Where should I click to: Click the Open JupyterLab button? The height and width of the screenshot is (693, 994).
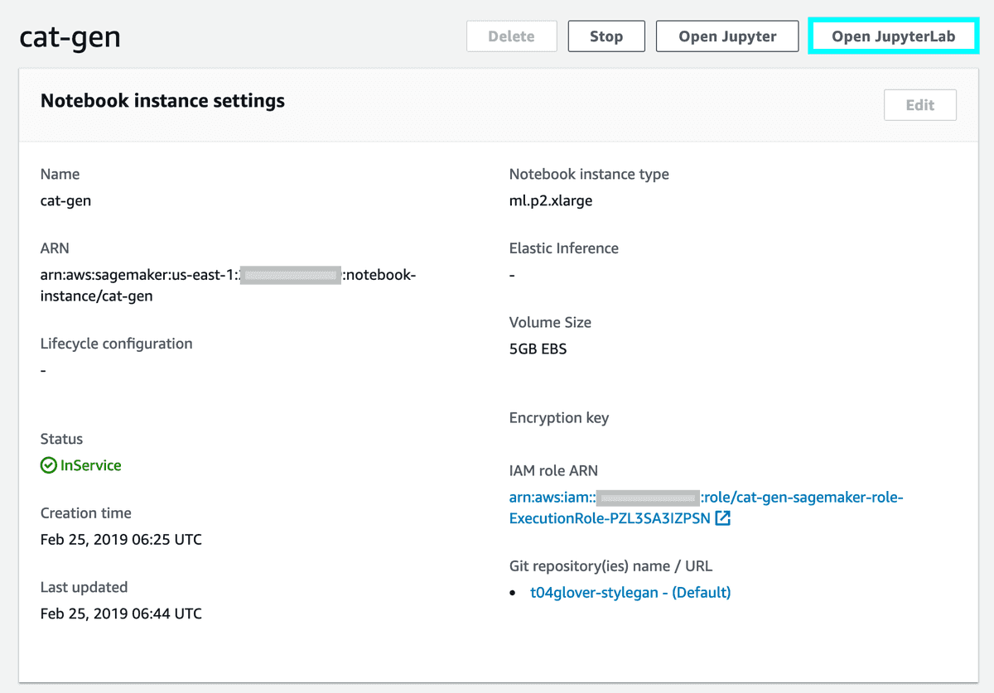coord(893,36)
